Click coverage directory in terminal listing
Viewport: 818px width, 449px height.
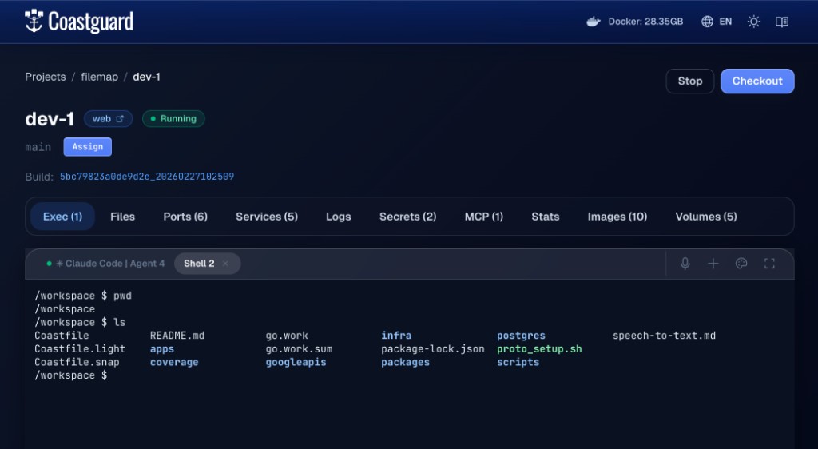pos(174,362)
